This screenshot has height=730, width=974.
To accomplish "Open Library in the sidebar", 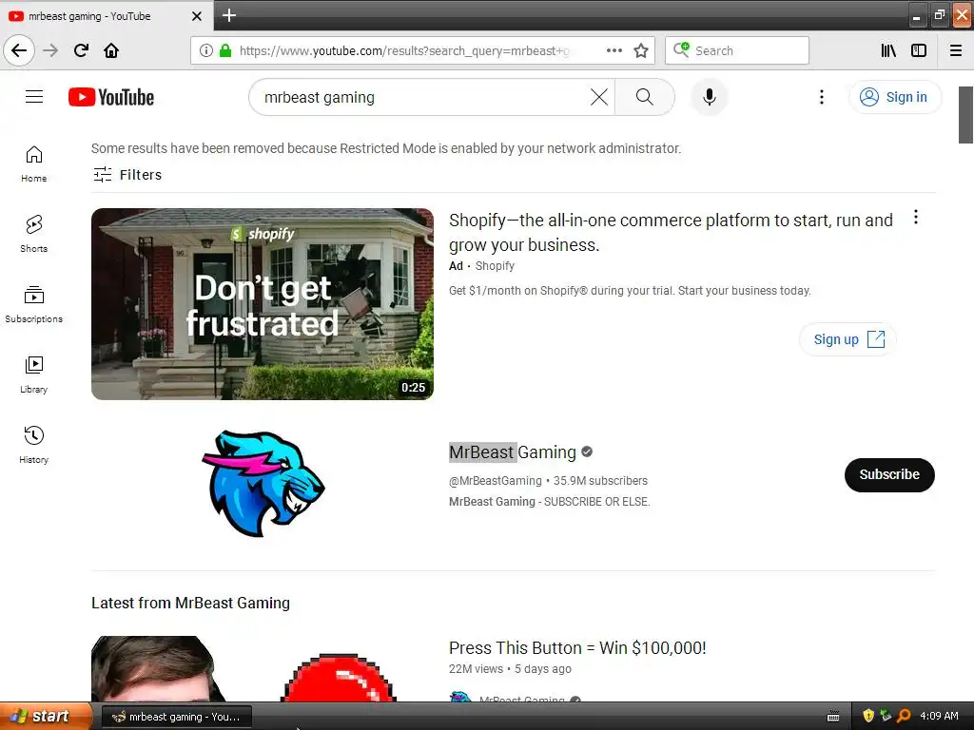I will tap(33, 375).
